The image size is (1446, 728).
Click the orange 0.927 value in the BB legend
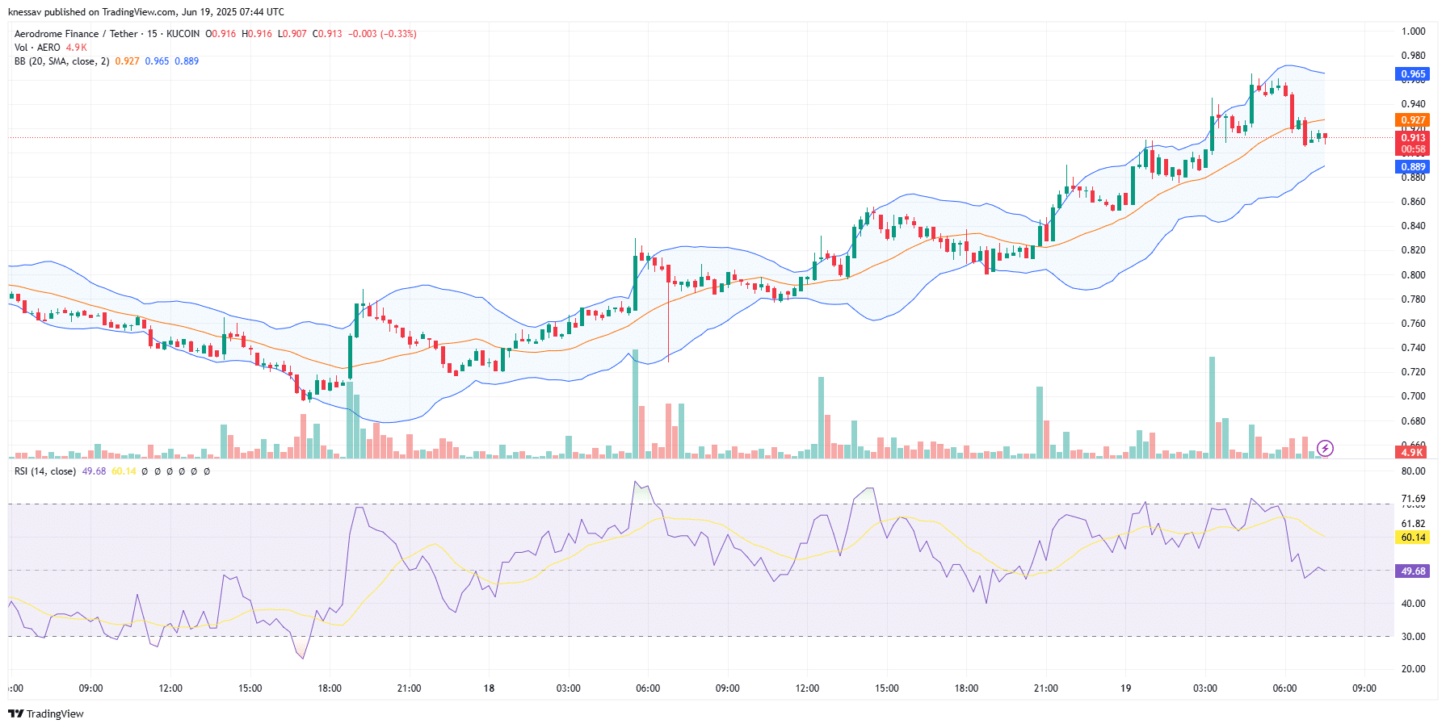(x=127, y=61)
